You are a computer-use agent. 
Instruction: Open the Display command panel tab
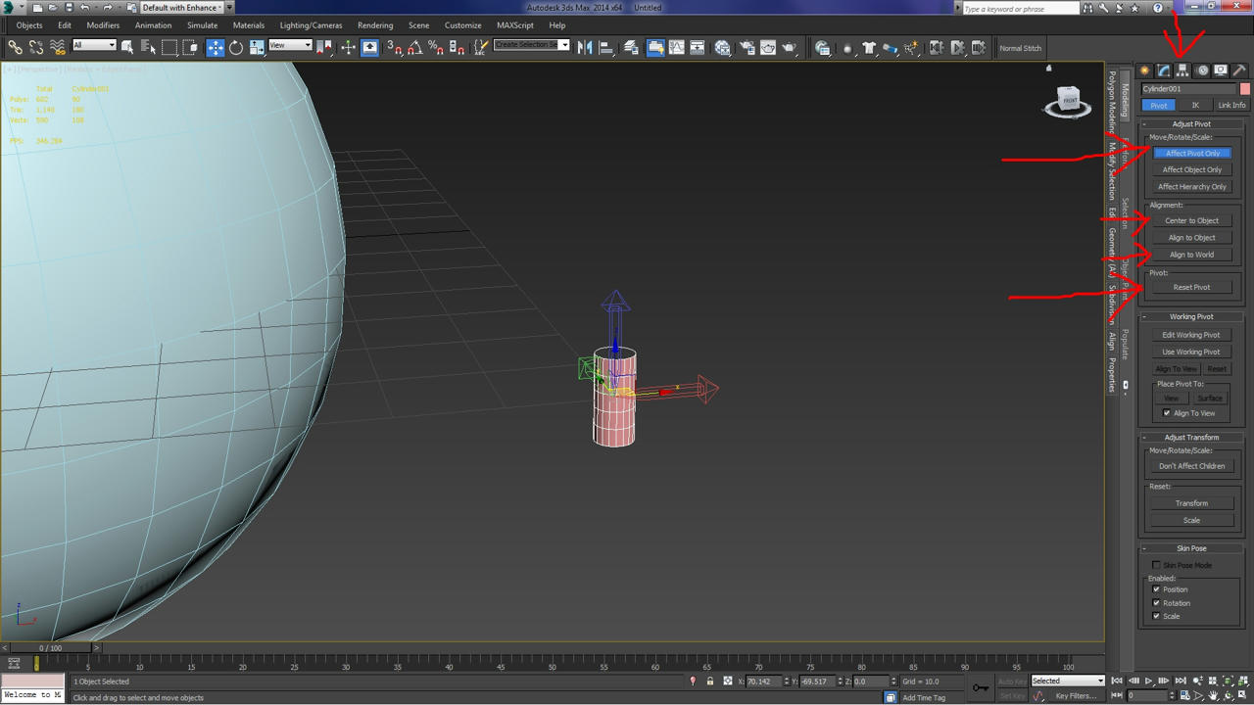[1220, 70]
